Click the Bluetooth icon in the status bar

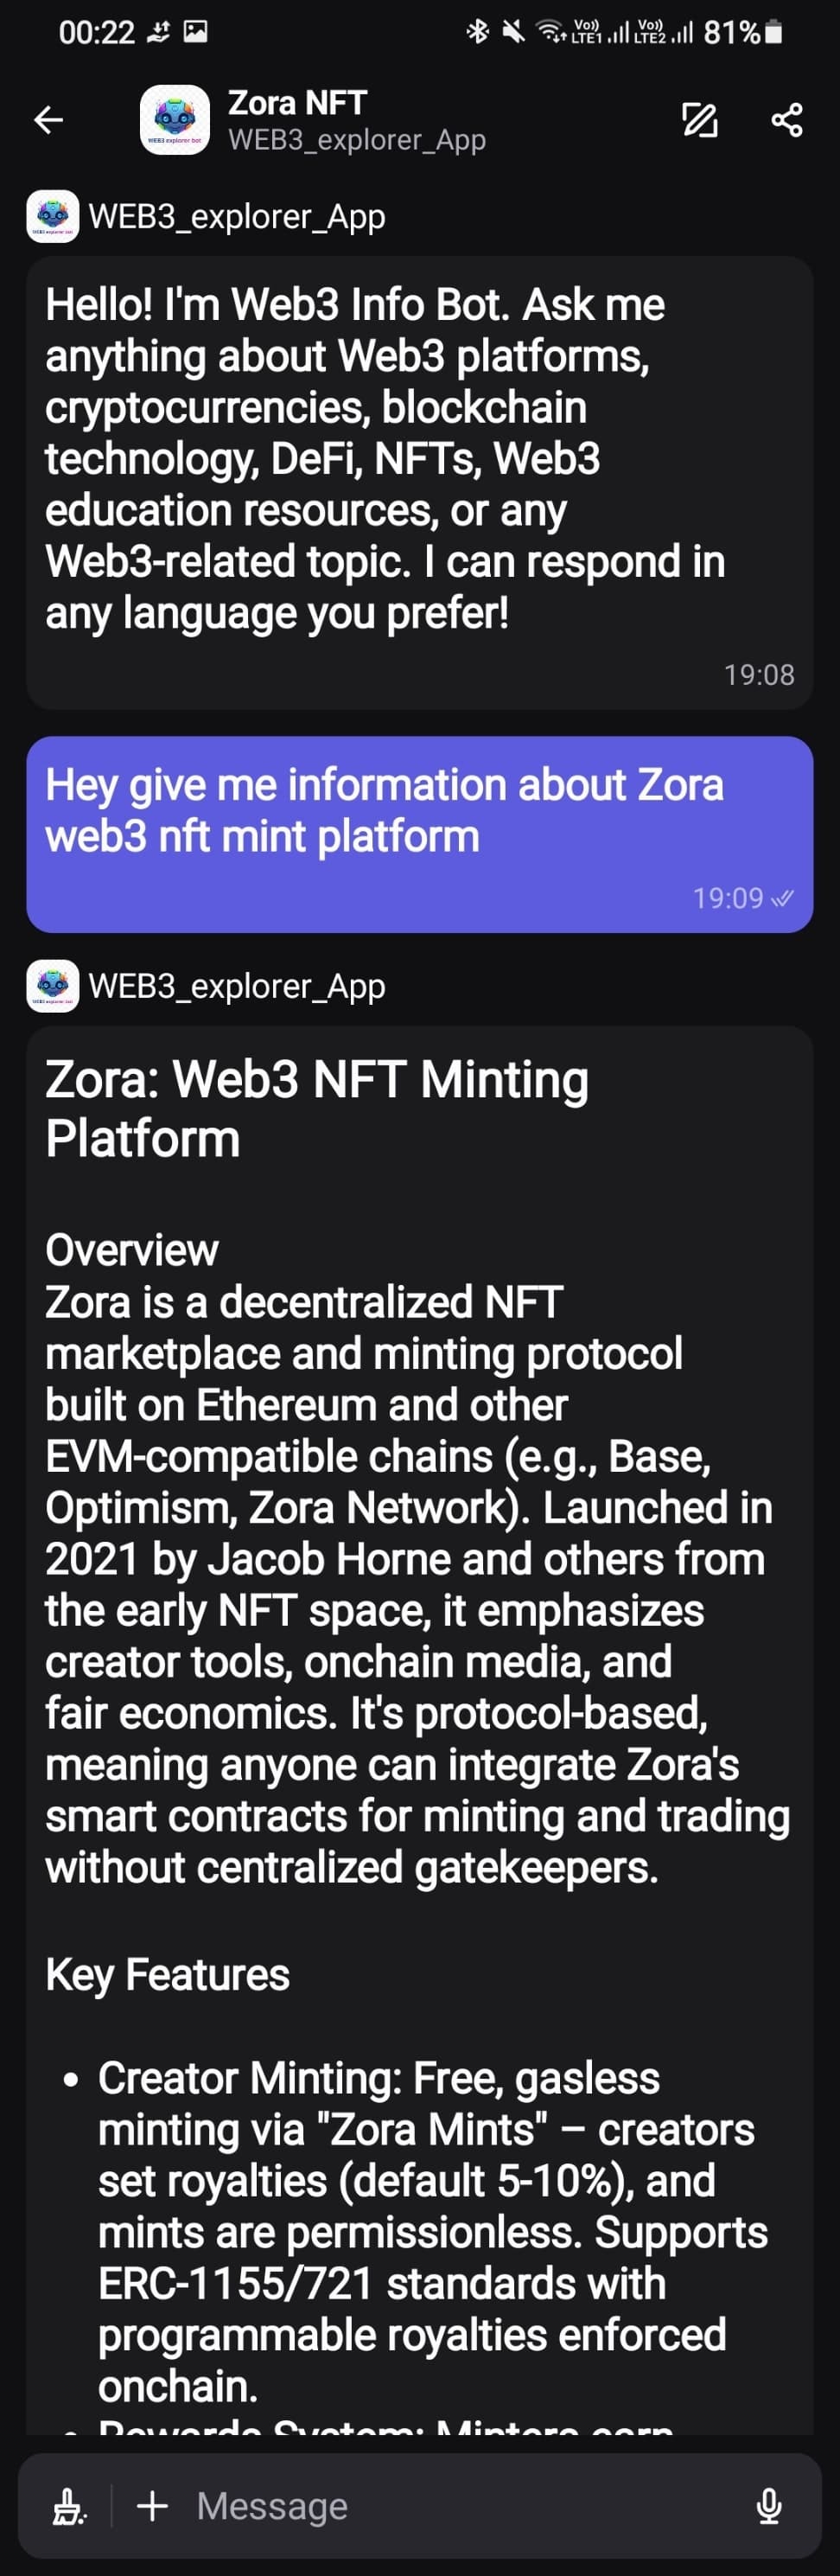477,32
